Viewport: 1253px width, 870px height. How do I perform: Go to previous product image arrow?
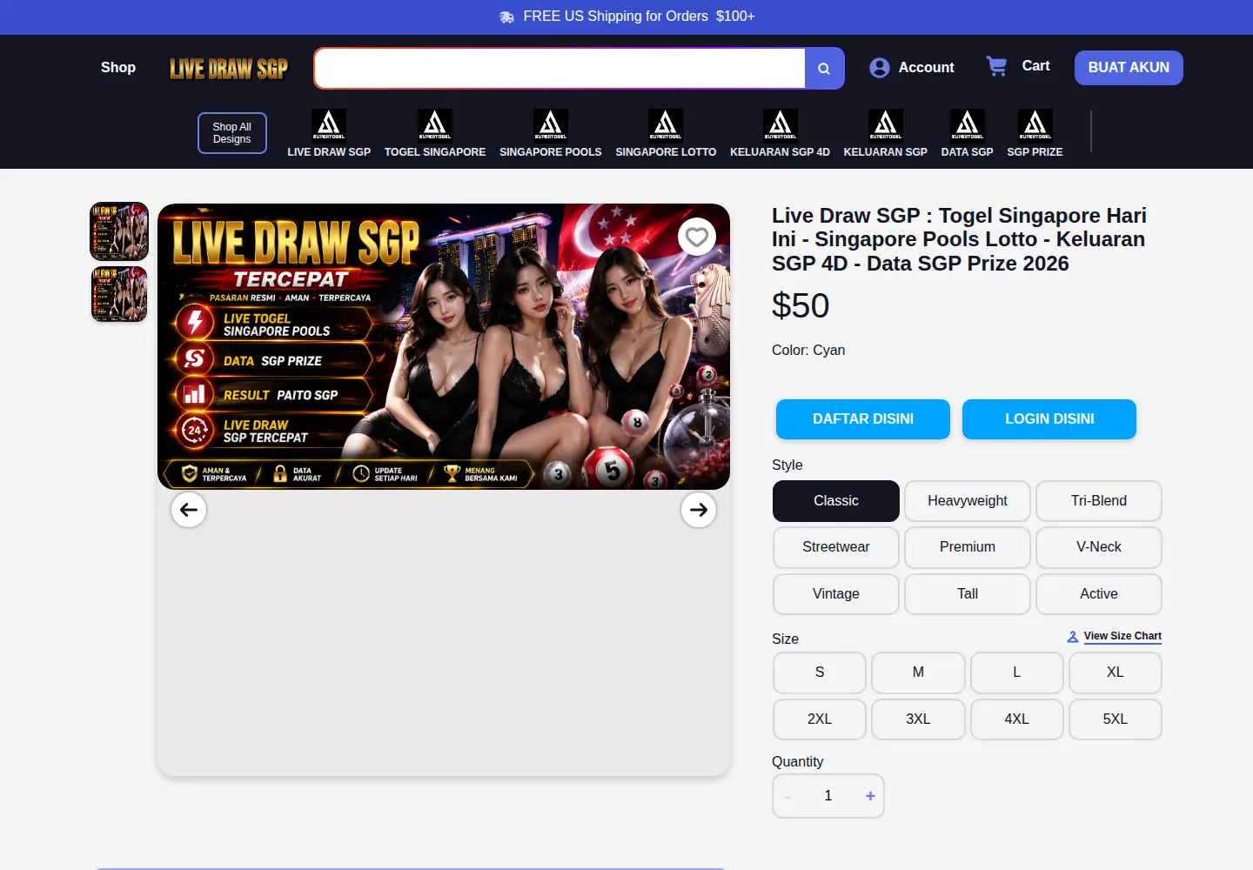point(189,510)
